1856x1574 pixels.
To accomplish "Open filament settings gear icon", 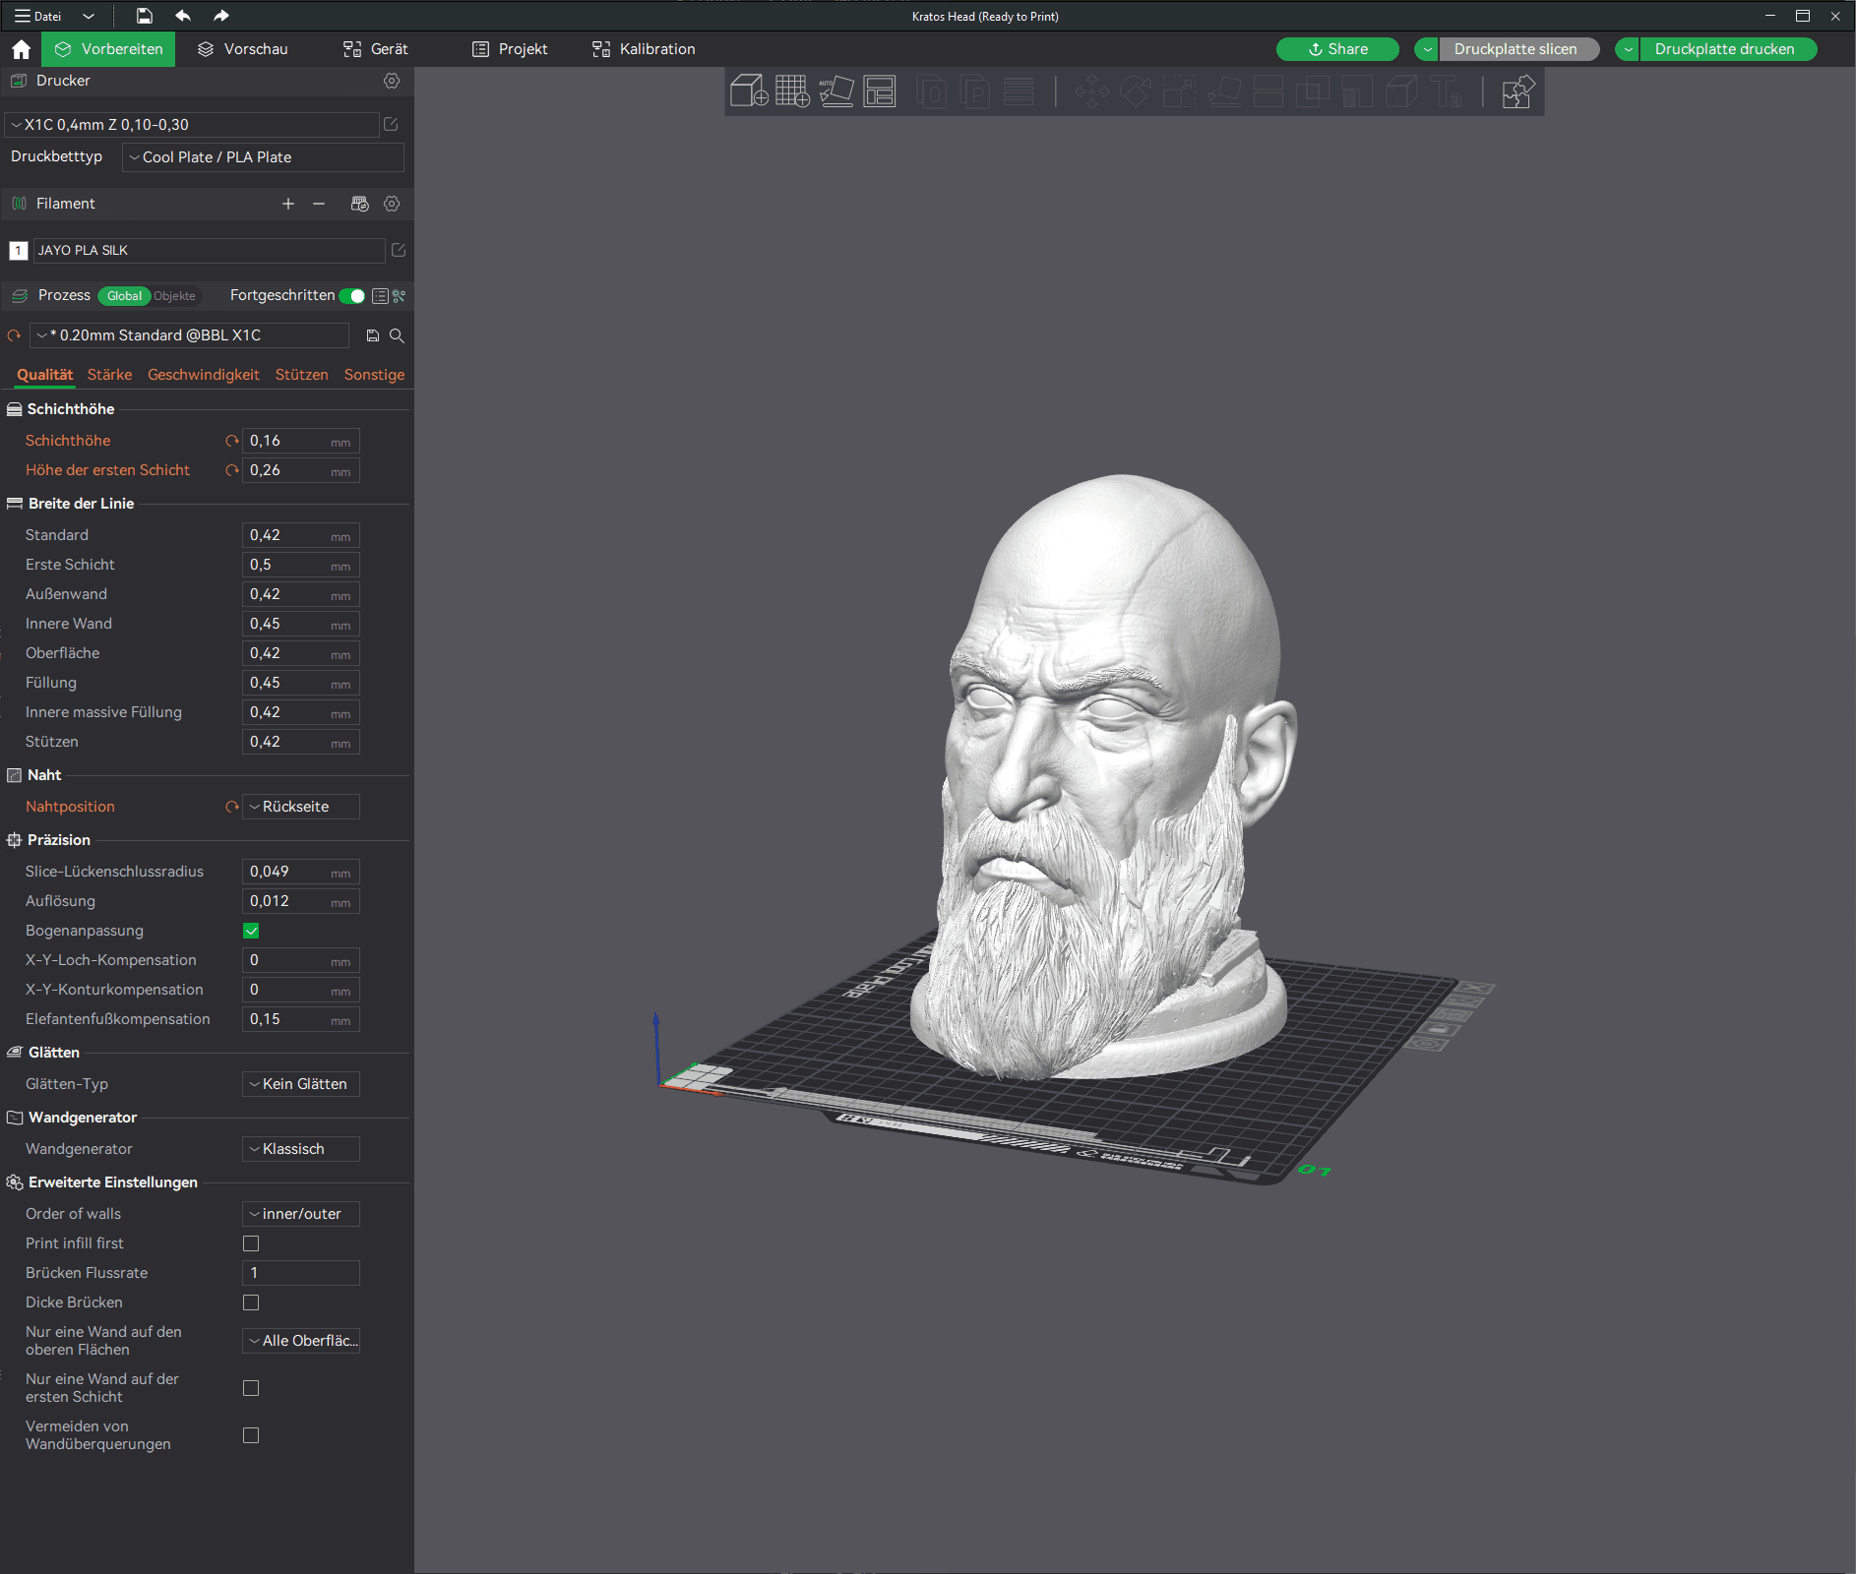I will [x=392, y=204].
